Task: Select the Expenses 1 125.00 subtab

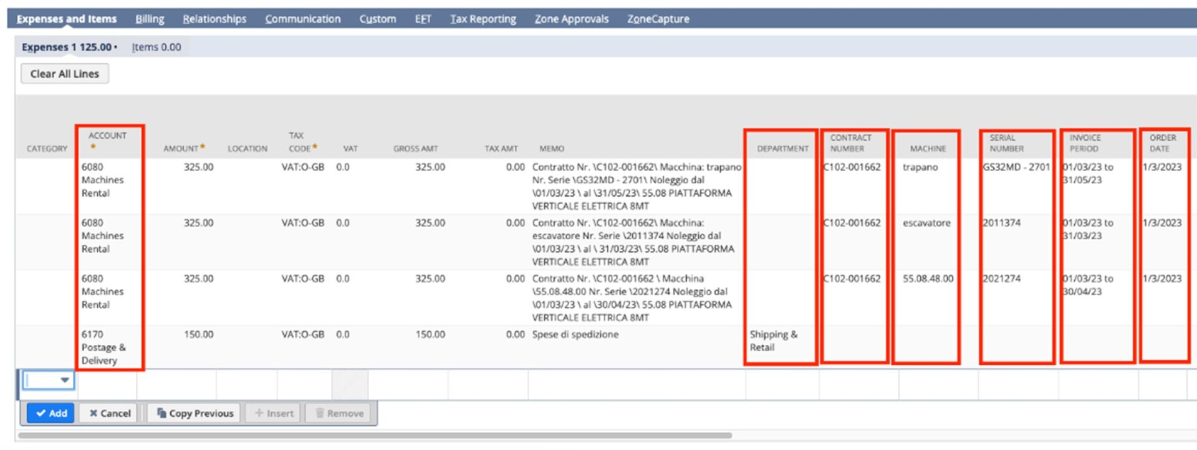Action: (x=69, y=47)
